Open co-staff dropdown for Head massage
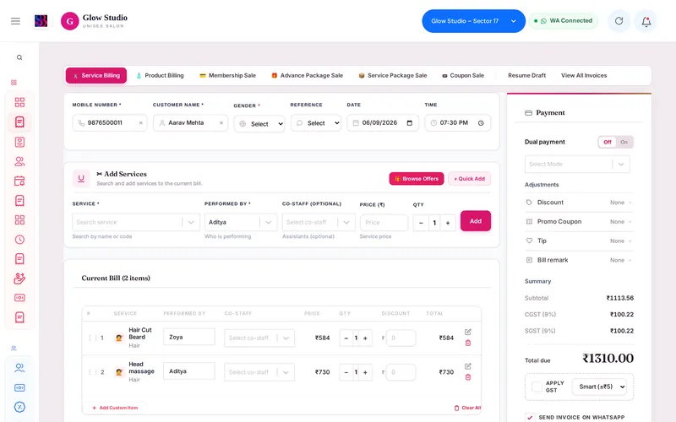 pos(259,372)
